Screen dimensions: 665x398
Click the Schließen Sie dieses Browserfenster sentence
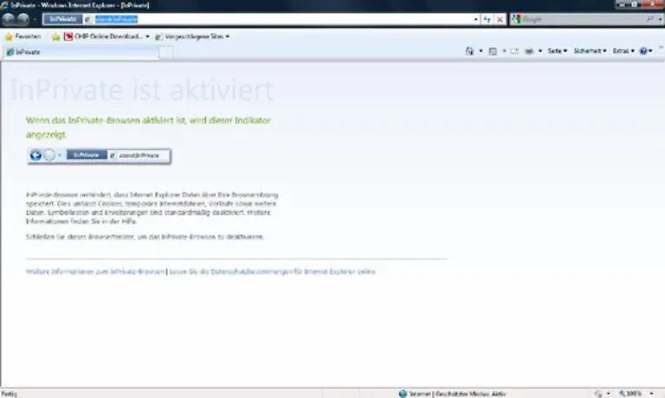tap(145, 236)
